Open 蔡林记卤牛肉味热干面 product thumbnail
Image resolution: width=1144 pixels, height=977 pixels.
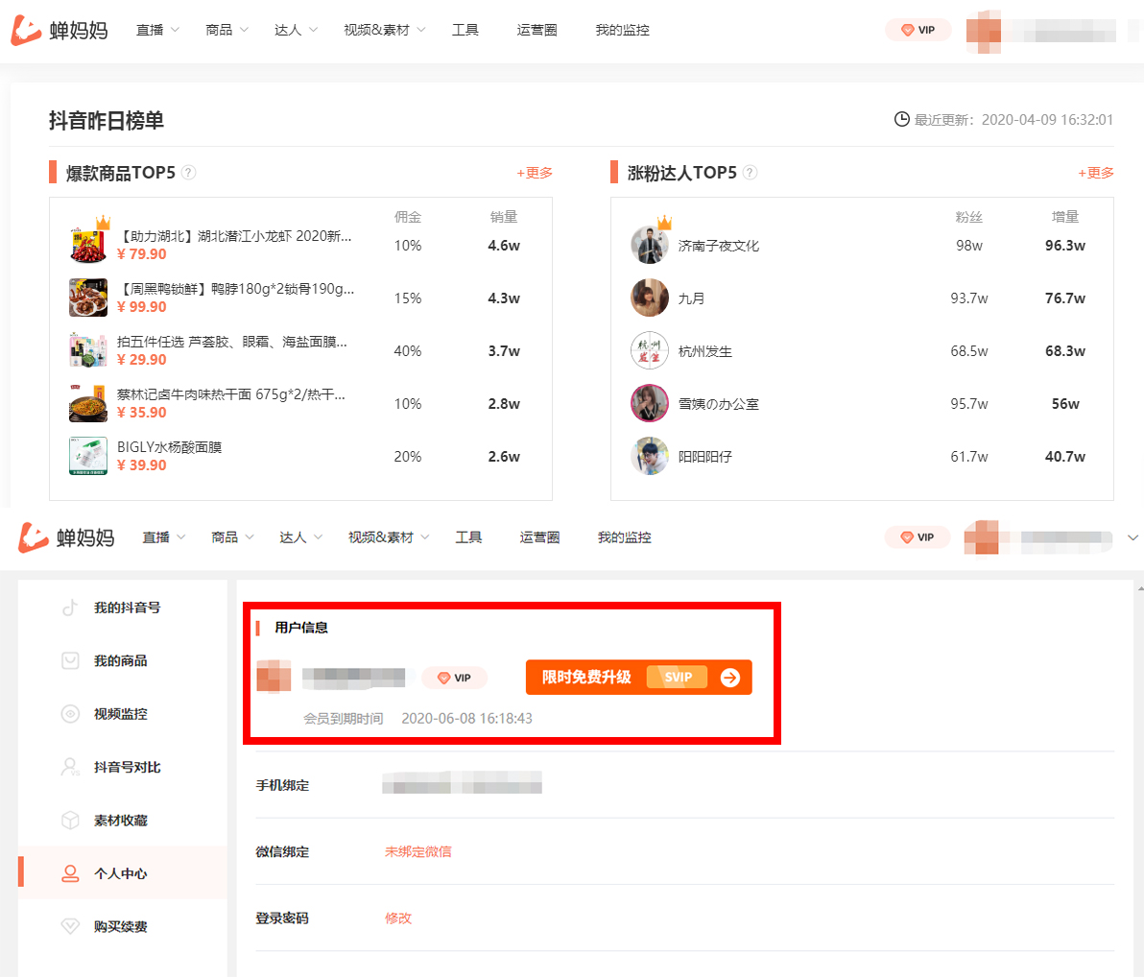88,403
